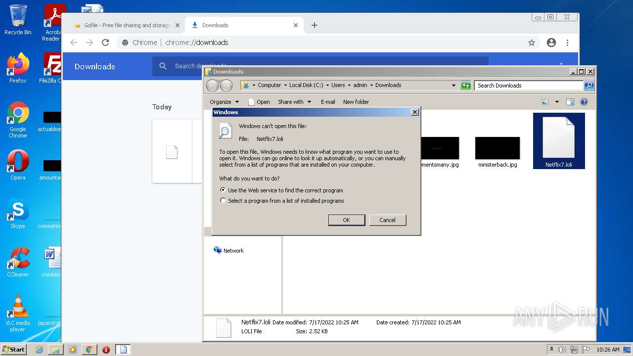Open Skype desktop shortcut

coord(18,214)
